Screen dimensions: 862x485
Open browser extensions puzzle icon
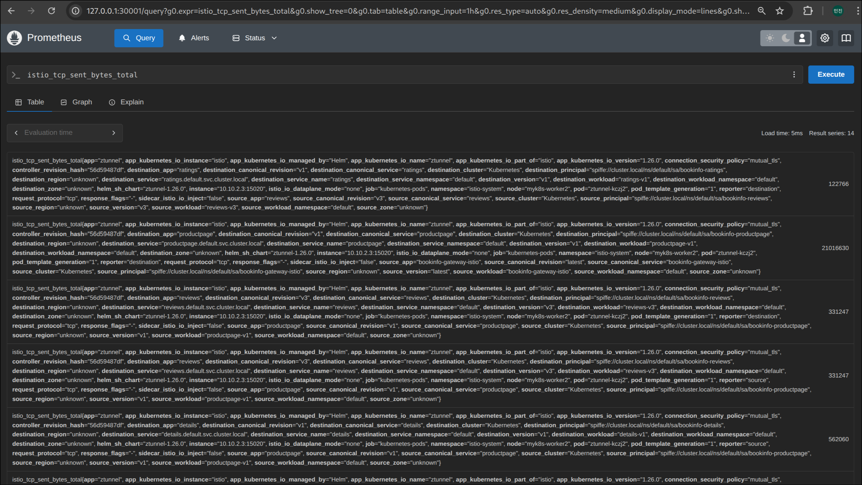[808, 11]
